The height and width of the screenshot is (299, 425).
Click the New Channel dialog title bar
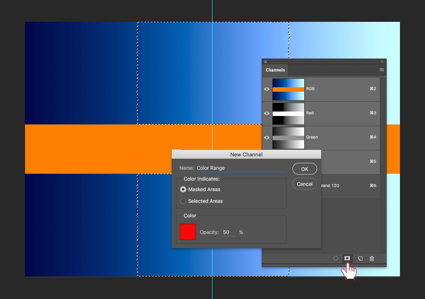click(246, 154)
